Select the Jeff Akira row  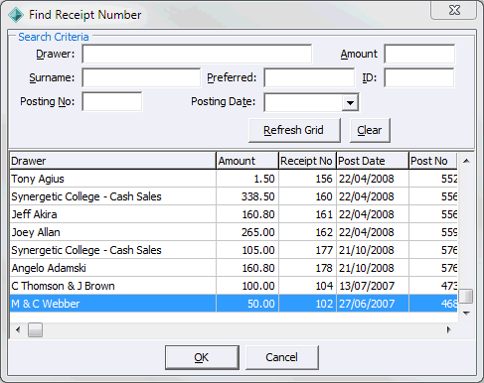tap(234, 214)
